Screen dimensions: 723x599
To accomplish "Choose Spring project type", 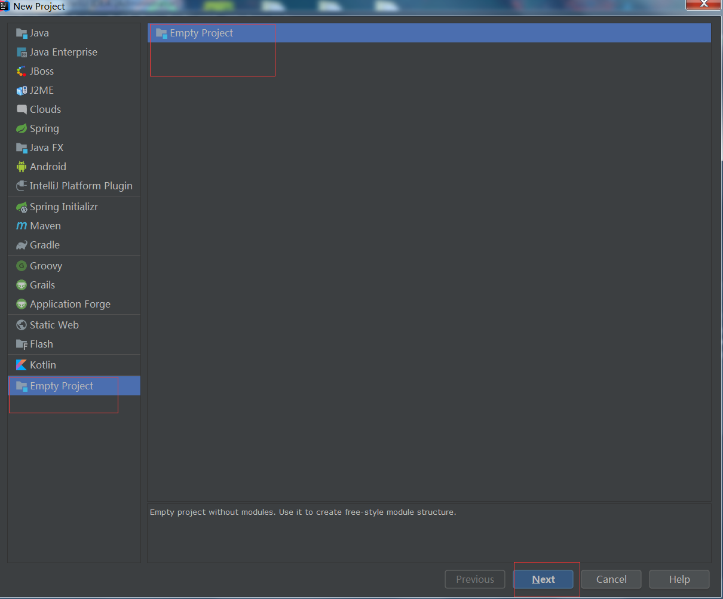I will pos(74,129).
